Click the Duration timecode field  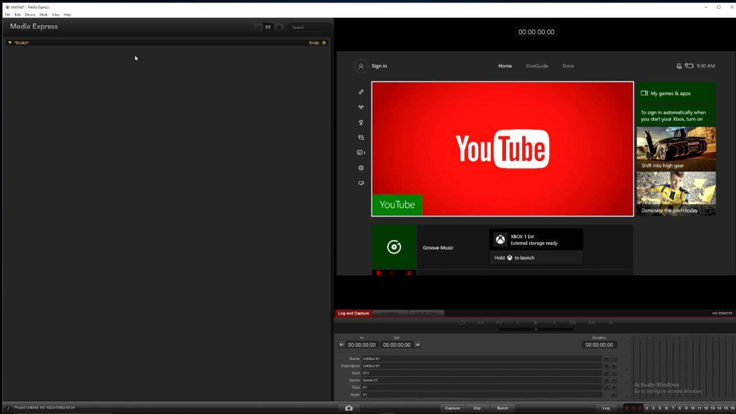pyautogui.click(x=599, y=345)
